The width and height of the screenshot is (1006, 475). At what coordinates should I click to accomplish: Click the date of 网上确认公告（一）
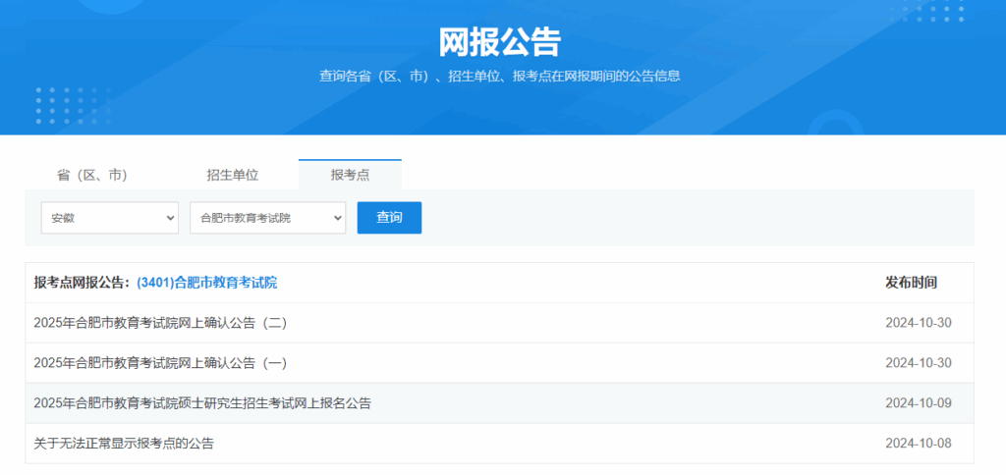coord(919,363)
